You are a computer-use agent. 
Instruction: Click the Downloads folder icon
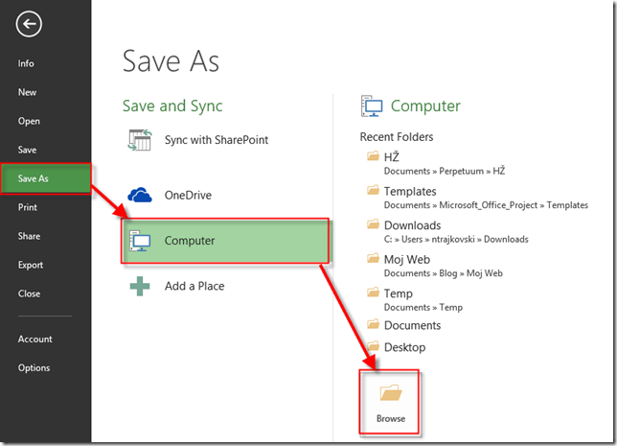pos(373,225)
